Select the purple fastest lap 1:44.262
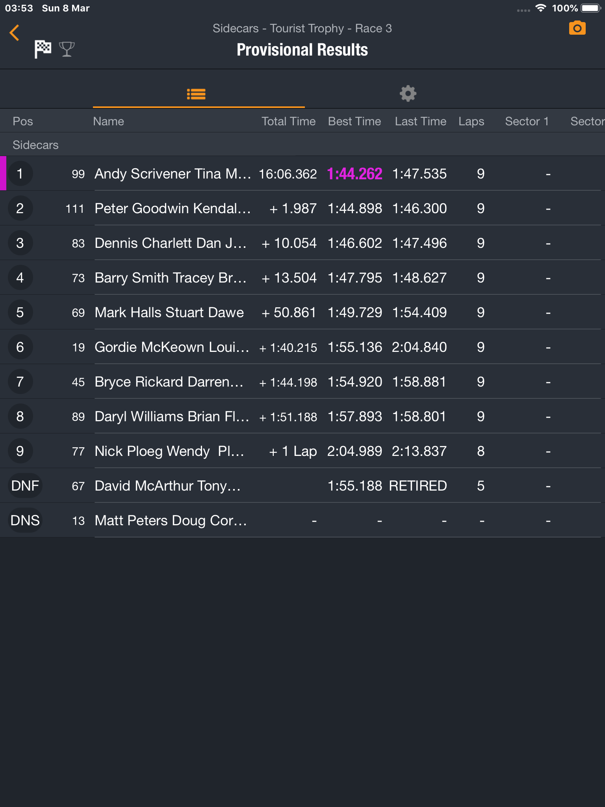Image resolution: width=605 pixels, height=807 pixels. pyautogui.click(x=354, y=174)
